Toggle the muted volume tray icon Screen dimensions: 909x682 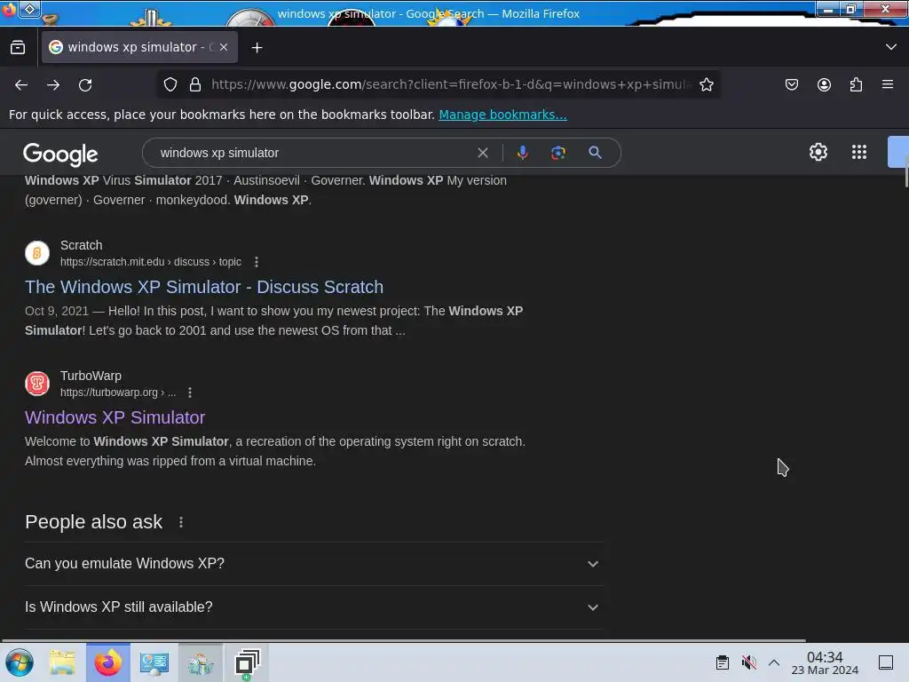[749, 662]
